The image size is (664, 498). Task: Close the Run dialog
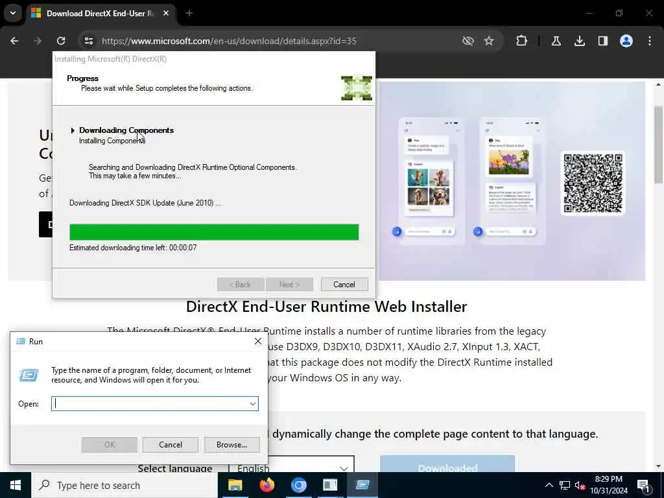[258, 341]
